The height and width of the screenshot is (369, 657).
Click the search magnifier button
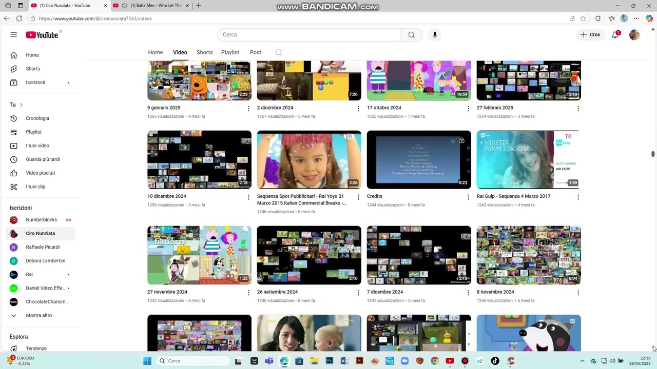point(412,35)
